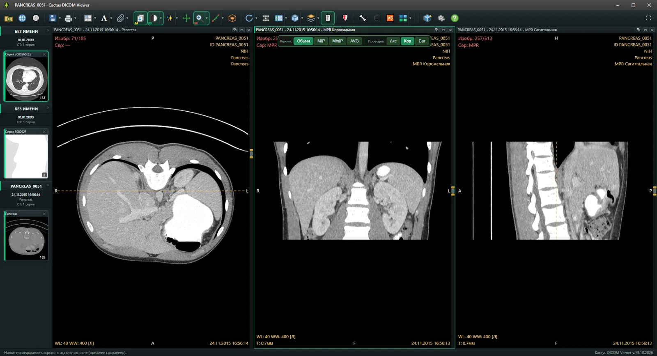Expand the save icon dropdown arrow
Viewport: 657px width, 356px height.
(x=60, y=18)
